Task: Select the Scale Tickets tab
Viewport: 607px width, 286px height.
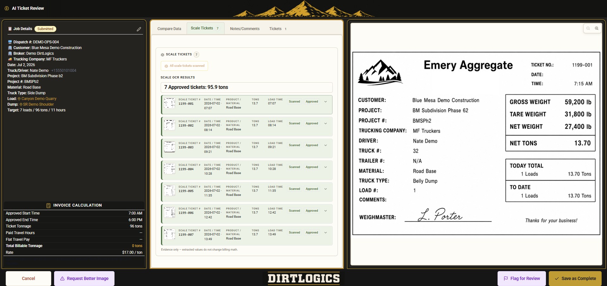Action: tap(205, 28)
